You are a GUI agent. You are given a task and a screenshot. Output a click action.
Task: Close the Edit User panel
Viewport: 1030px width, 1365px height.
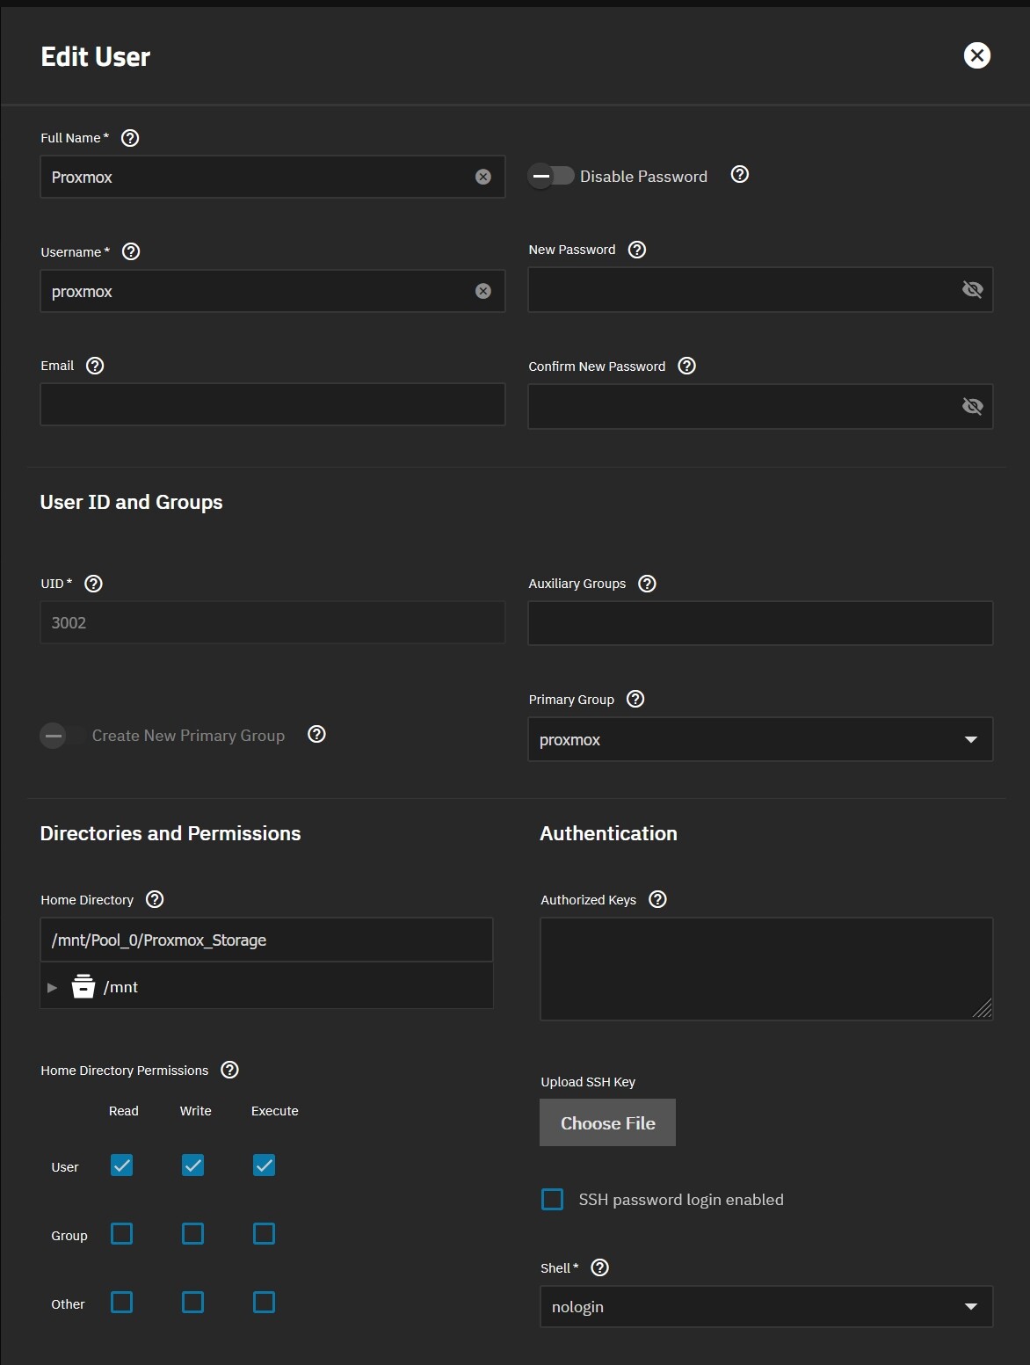tap(977, 55)
